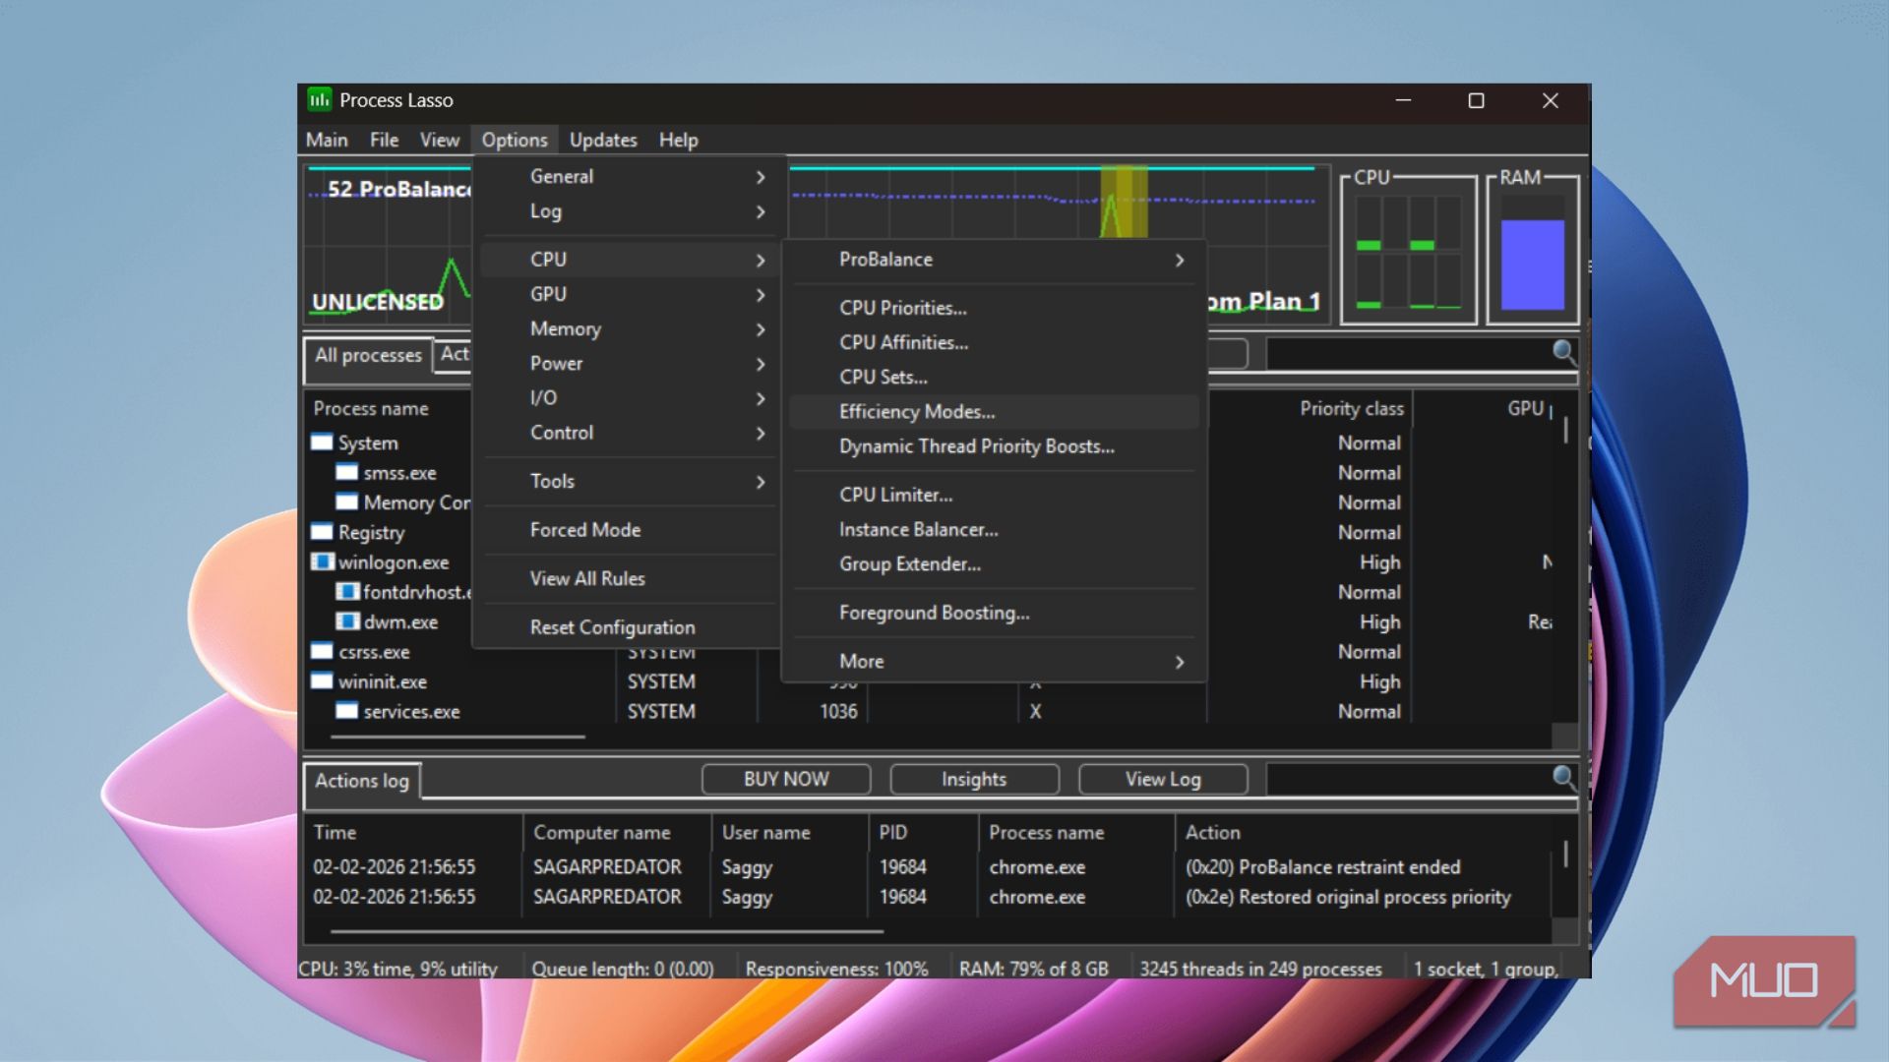Viewport: 1889px width, 1062px height.
Task: Click the wininit.exe process icon
Action: pos(322,680)
